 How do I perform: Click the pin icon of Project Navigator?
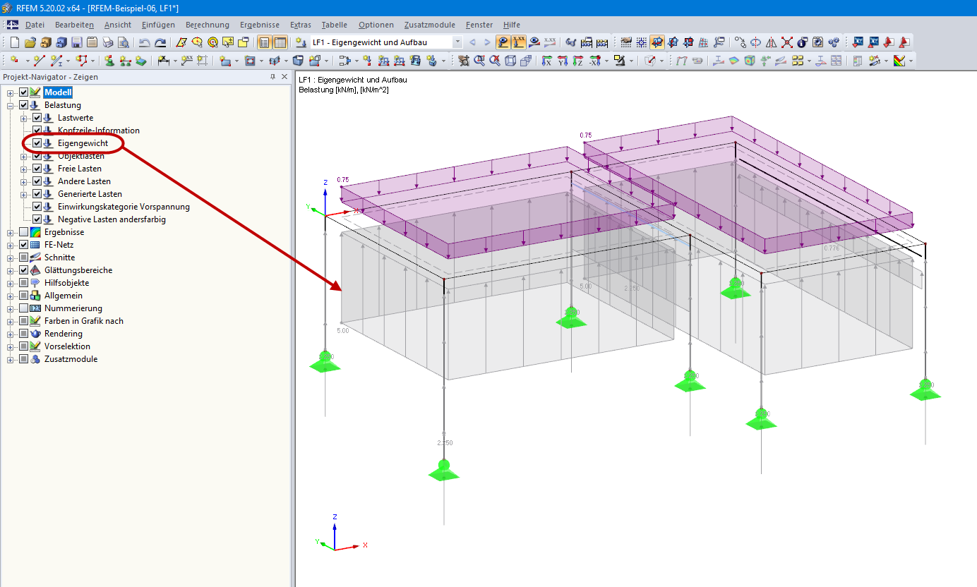272,77
